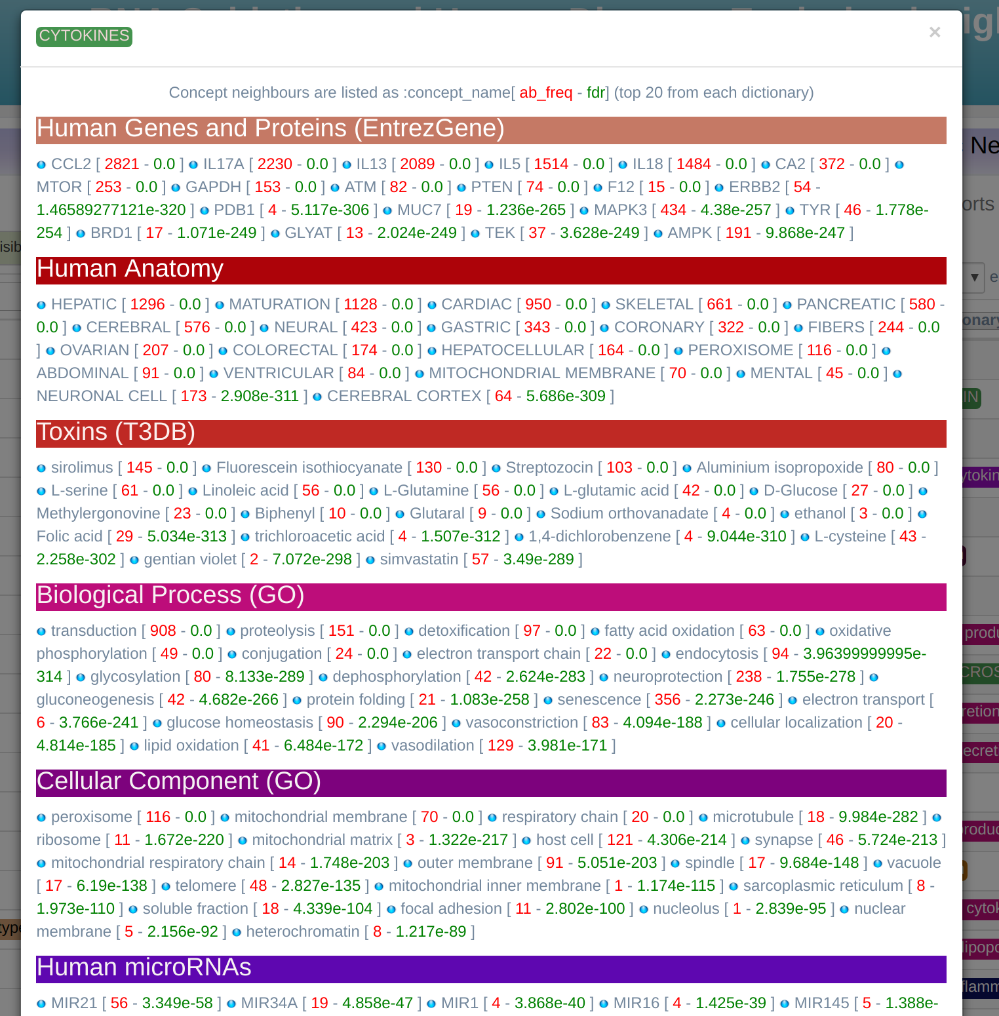Click bullet icon before sirolimus
The image size is (999, 1016).
pyautogui.click(x=41, y=469)
